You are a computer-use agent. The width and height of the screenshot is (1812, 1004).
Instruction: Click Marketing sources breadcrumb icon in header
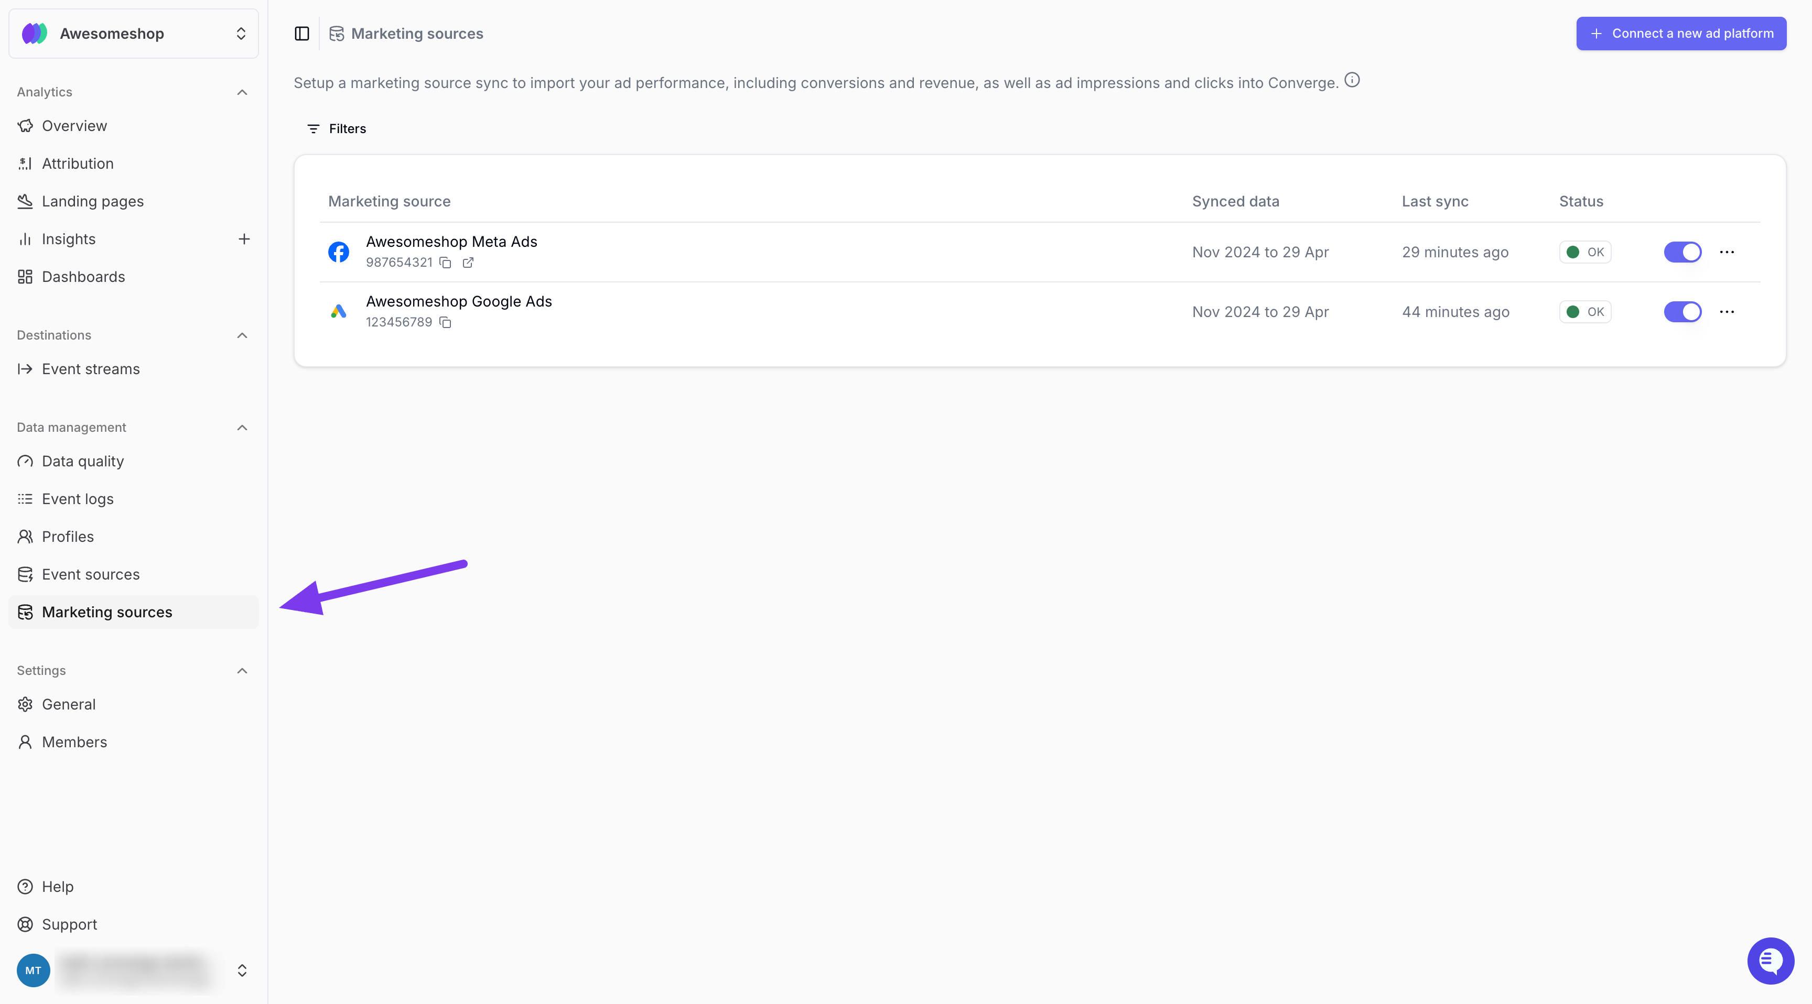point(336,34)
